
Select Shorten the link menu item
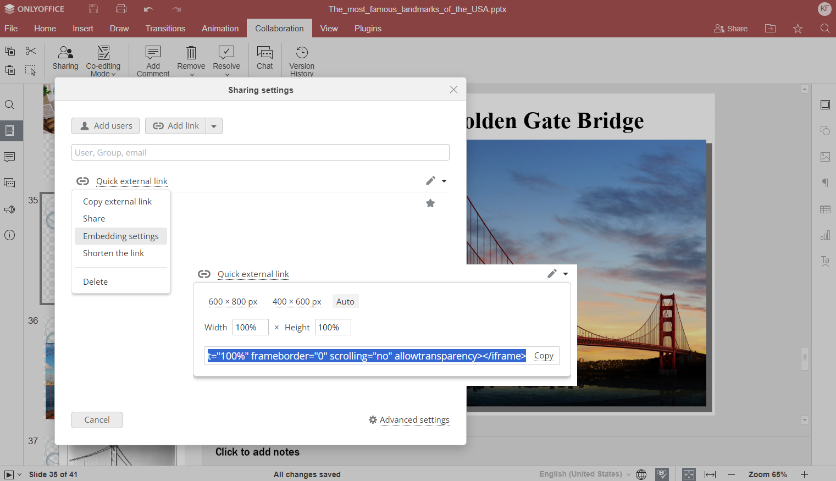pos(113,253)
